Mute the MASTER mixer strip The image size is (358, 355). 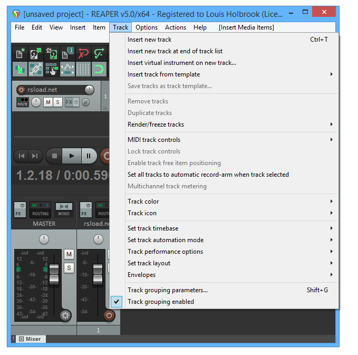(x=69, y=254)
